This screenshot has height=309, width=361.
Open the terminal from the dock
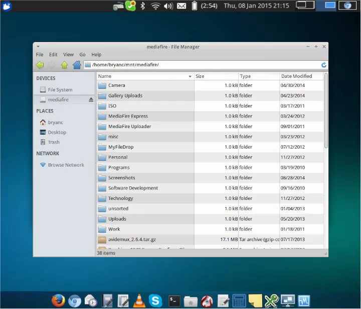pyautogui.click(x=174, y=301)
